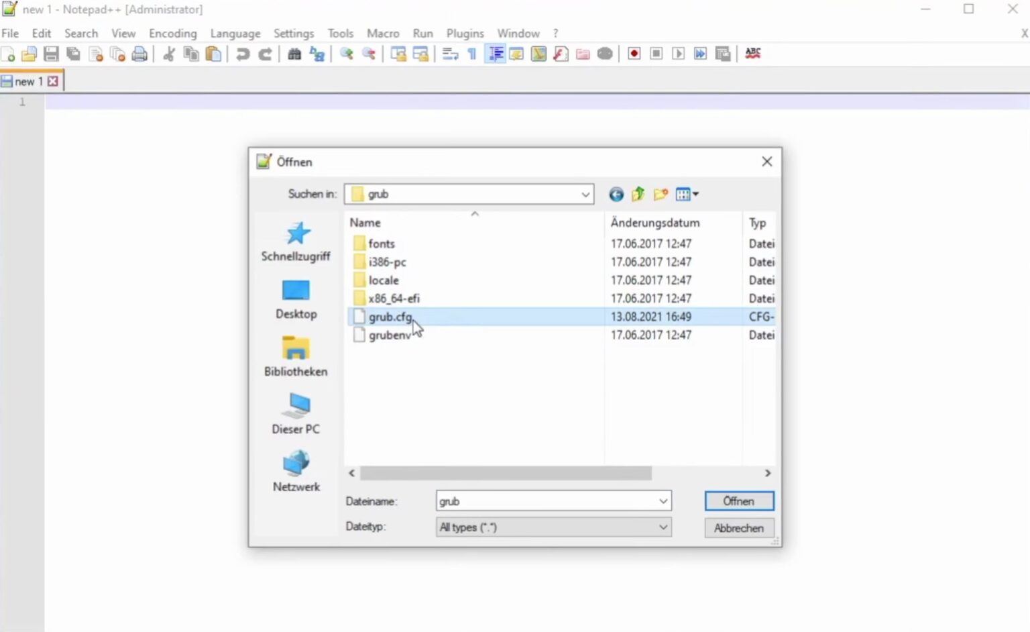
Task: Toggle Show All Characters
Action: (472, 54)
